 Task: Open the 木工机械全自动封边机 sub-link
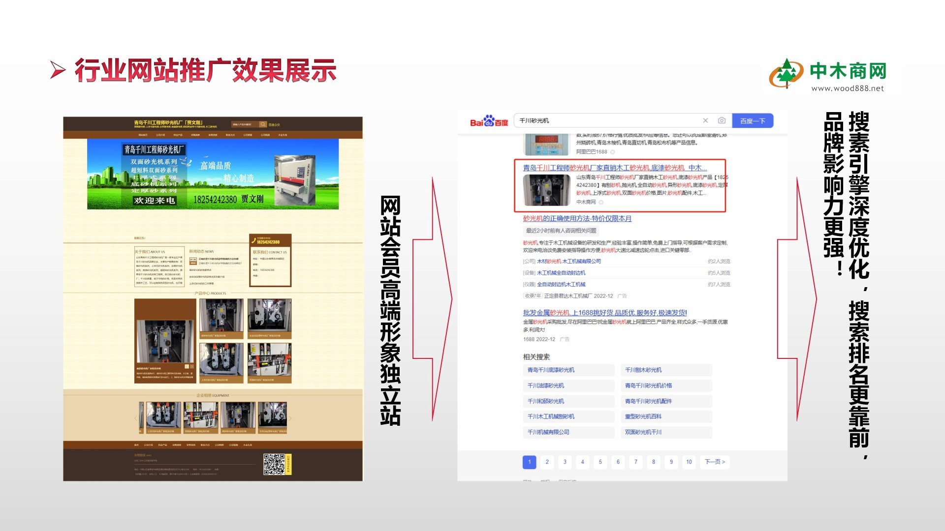[561, 273]
